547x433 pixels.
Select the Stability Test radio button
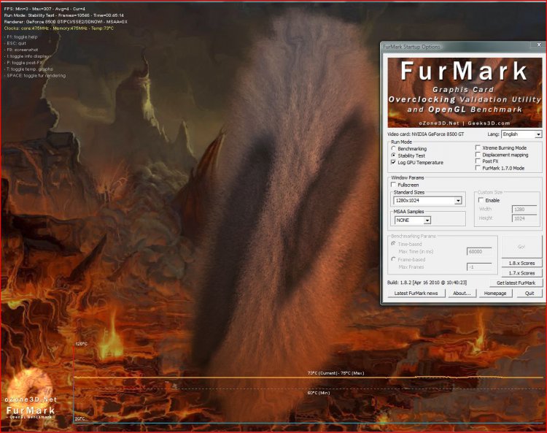point(394,156)
